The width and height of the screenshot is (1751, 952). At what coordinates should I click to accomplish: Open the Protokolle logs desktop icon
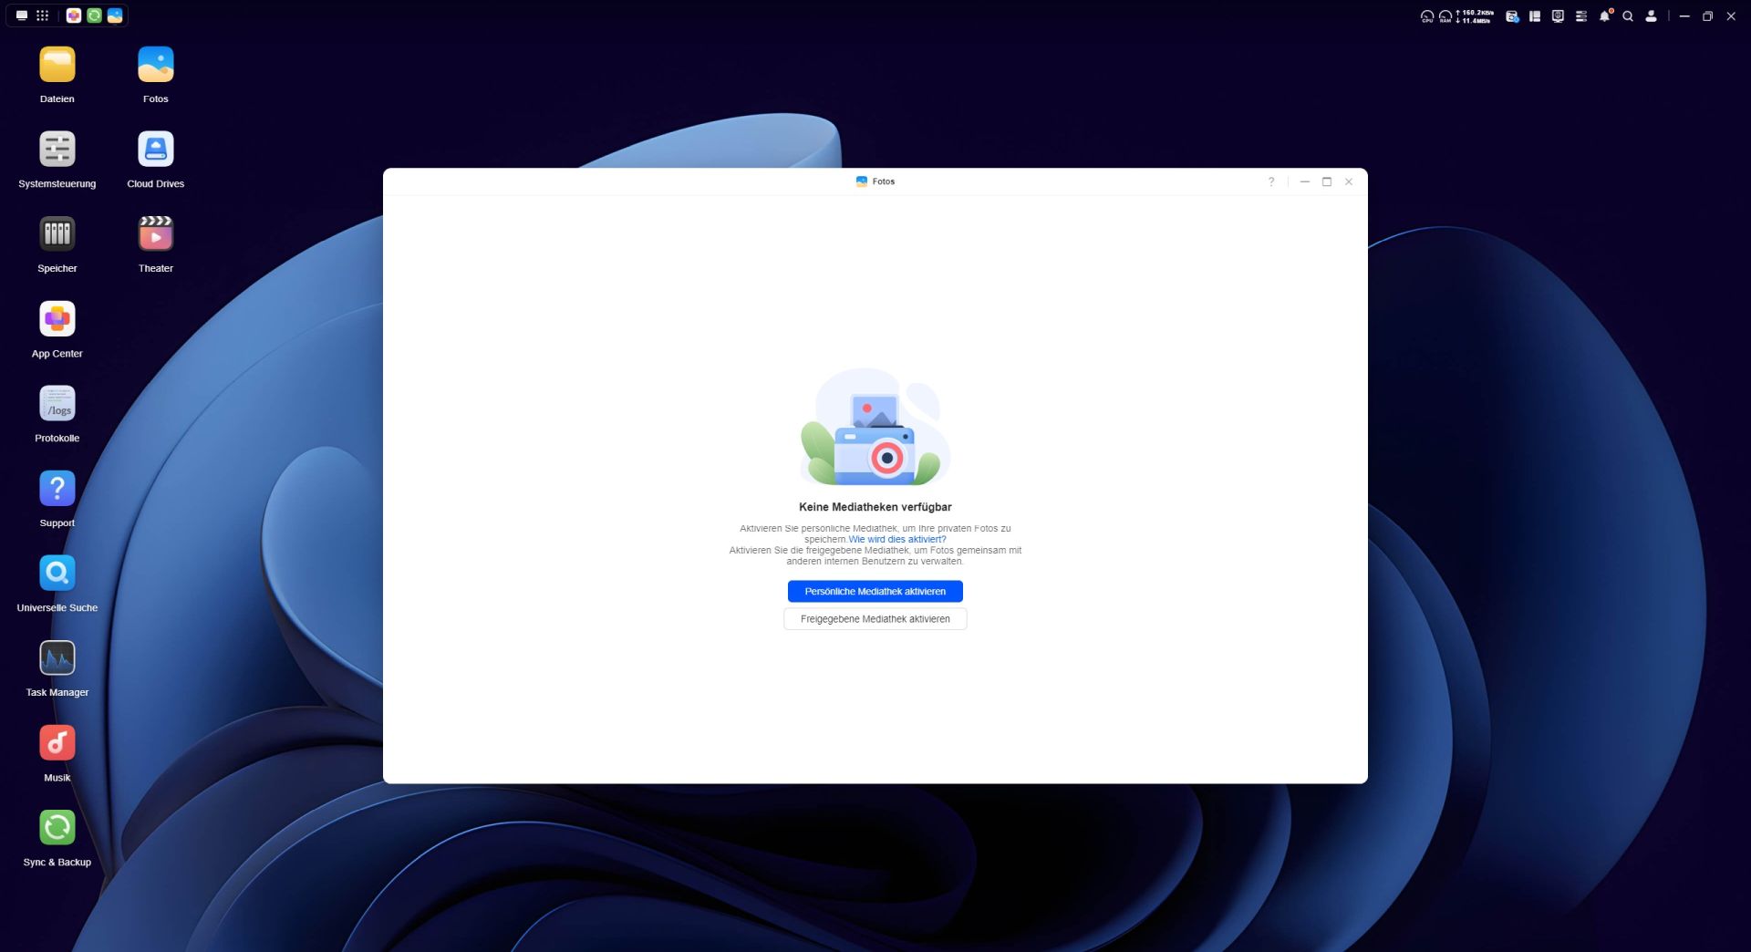click(57, 405)
